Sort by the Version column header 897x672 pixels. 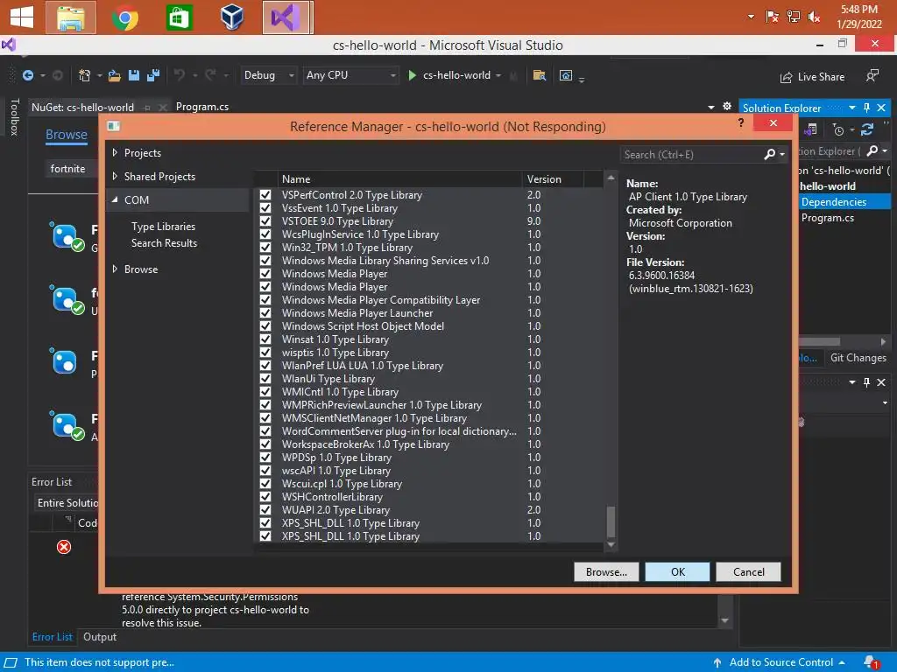[553, 178]
